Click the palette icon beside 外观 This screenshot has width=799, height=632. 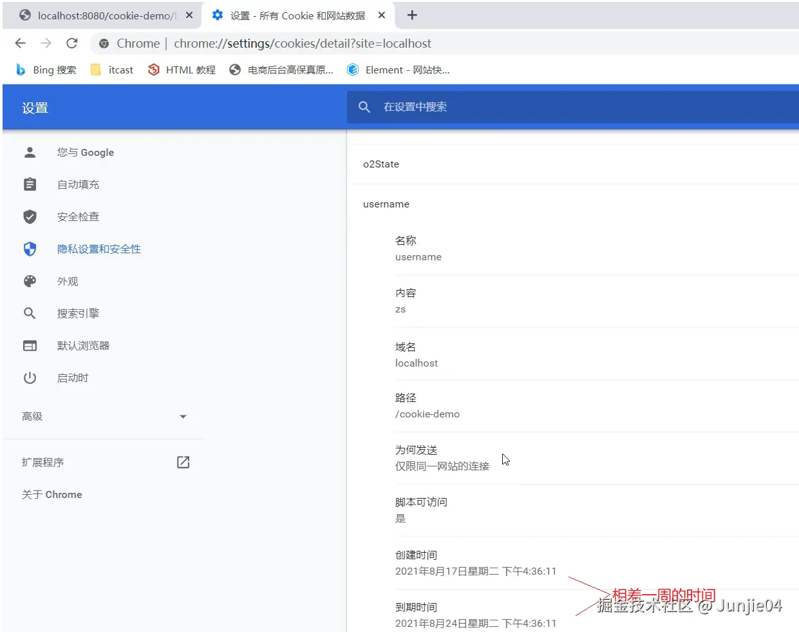point(30,281)
